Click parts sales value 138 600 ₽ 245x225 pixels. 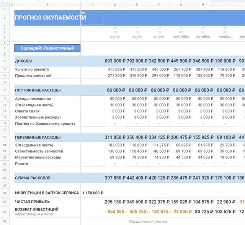(204, 75)
